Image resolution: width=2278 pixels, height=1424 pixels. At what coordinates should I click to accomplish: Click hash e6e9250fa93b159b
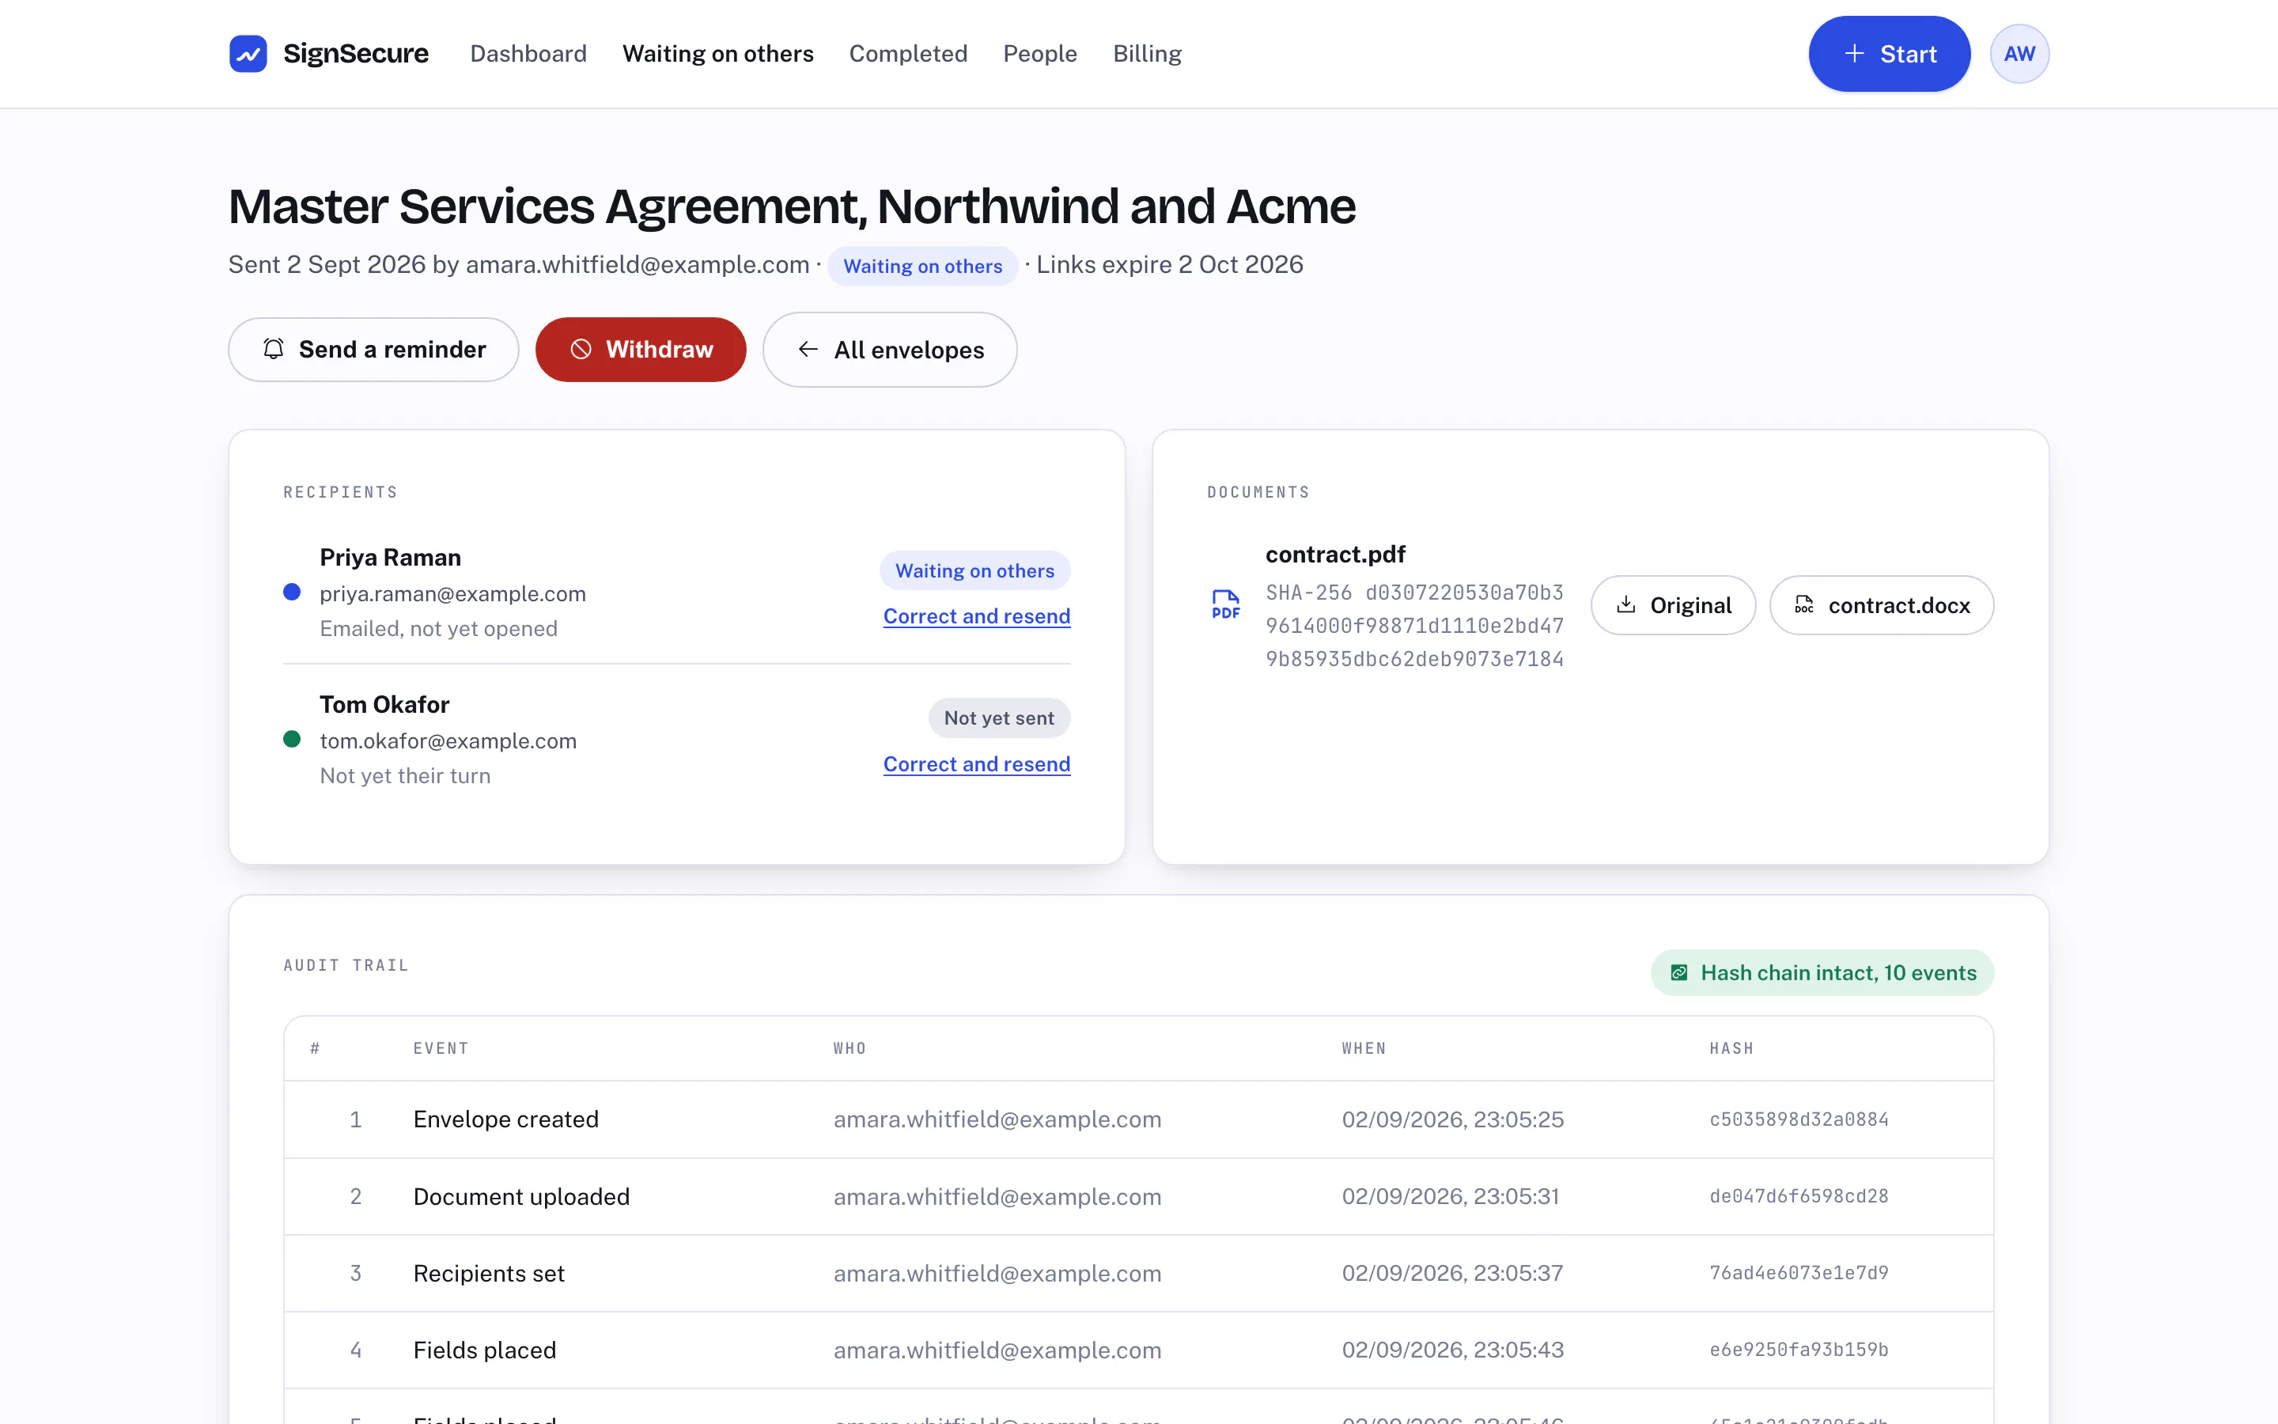[1799, 1350]
